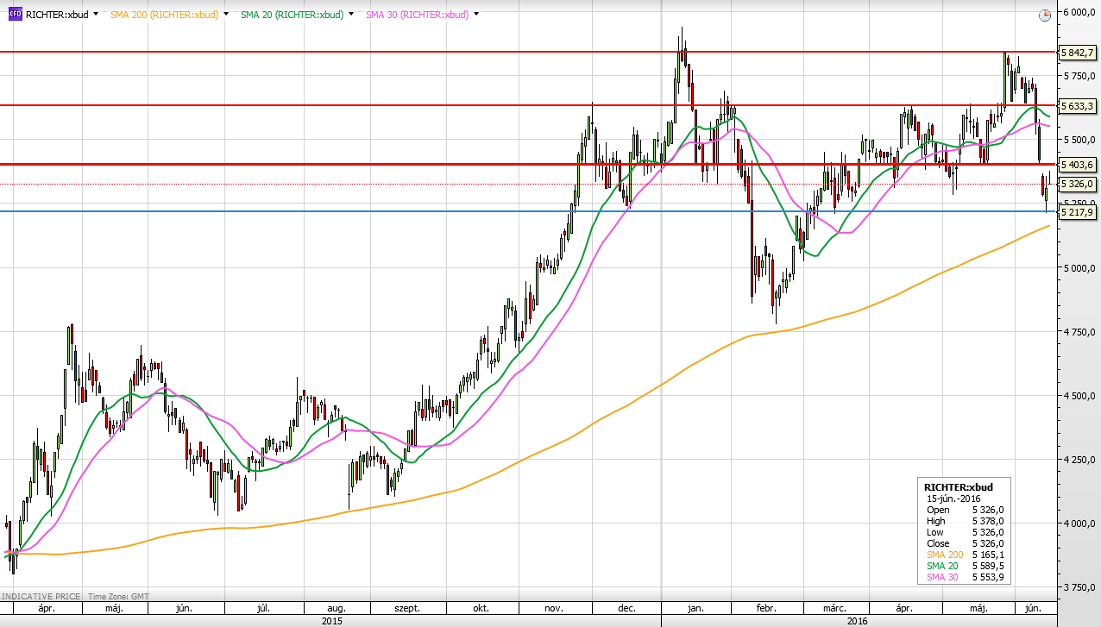Click the red 5 633,3 price tag

(1077, 106)
